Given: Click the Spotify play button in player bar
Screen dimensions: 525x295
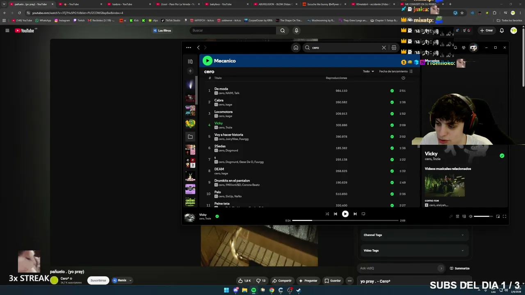Looking at the screenshot, I should [345, 214].
